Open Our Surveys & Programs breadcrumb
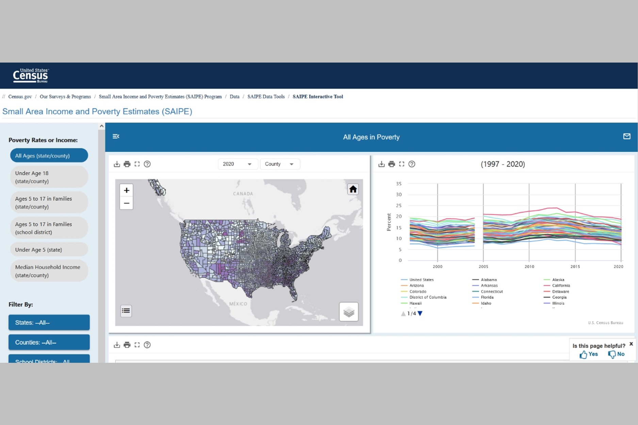 pyautogui.click(x=65, y=97)
